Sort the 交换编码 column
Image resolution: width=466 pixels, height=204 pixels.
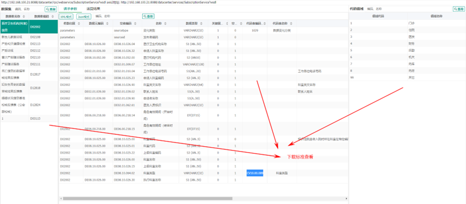[135, 23]
